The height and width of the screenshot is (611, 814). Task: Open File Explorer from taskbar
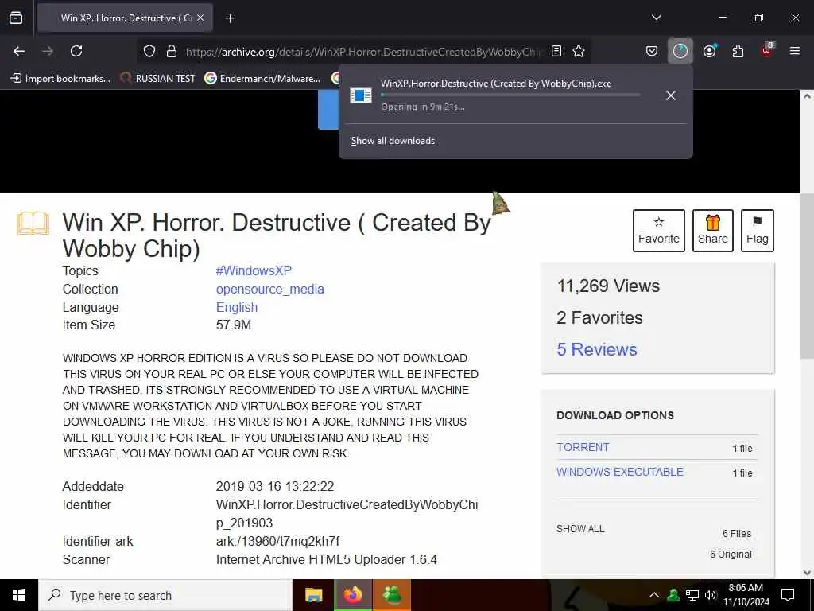[x=313, y=595]
